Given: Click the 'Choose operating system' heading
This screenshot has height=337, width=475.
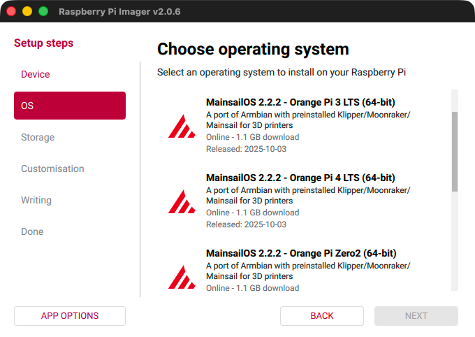Looking at the screenshot, I should (x=253, y=49).
